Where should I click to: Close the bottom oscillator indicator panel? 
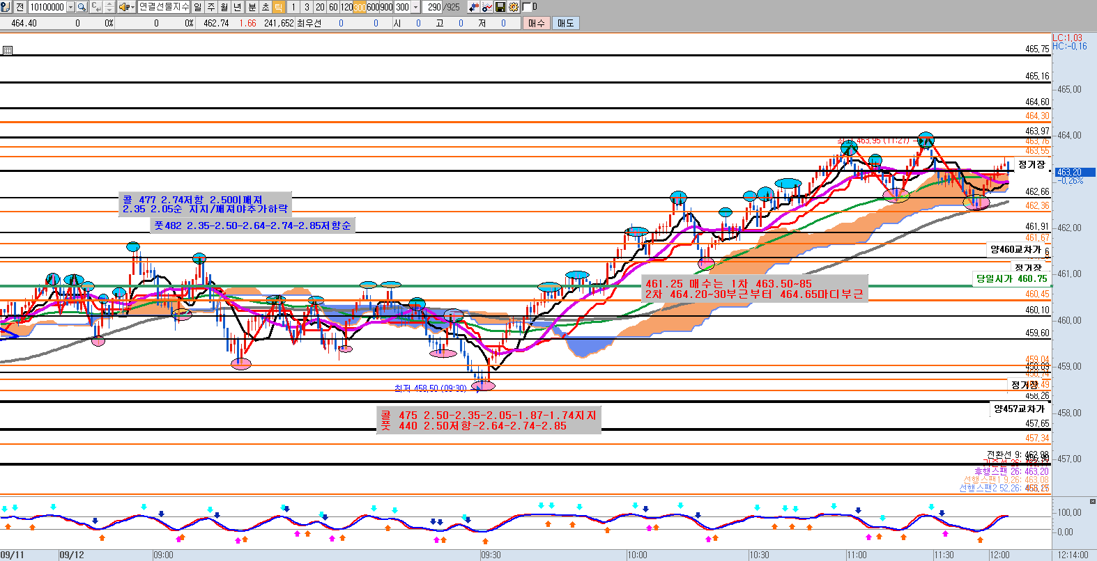(1092, 501)
